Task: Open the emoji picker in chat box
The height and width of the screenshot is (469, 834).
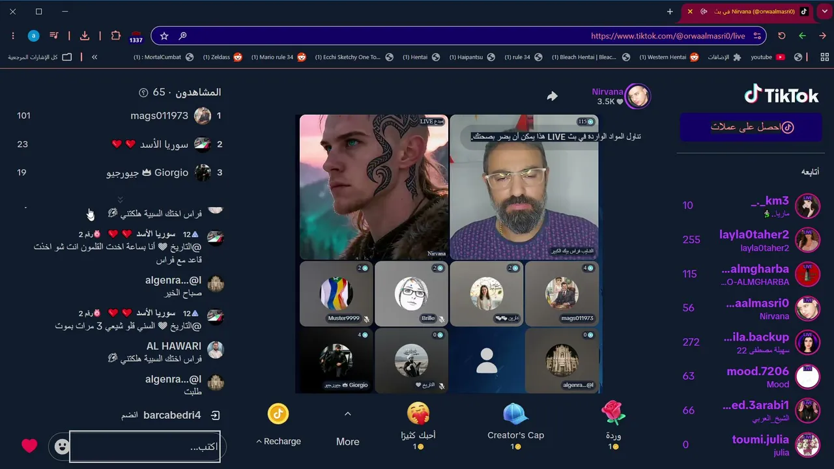Action: [62, 446]
